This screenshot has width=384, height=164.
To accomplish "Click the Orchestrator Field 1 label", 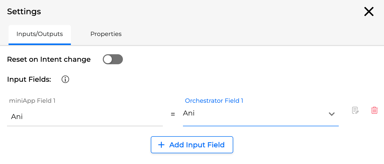I will point(214,101).
